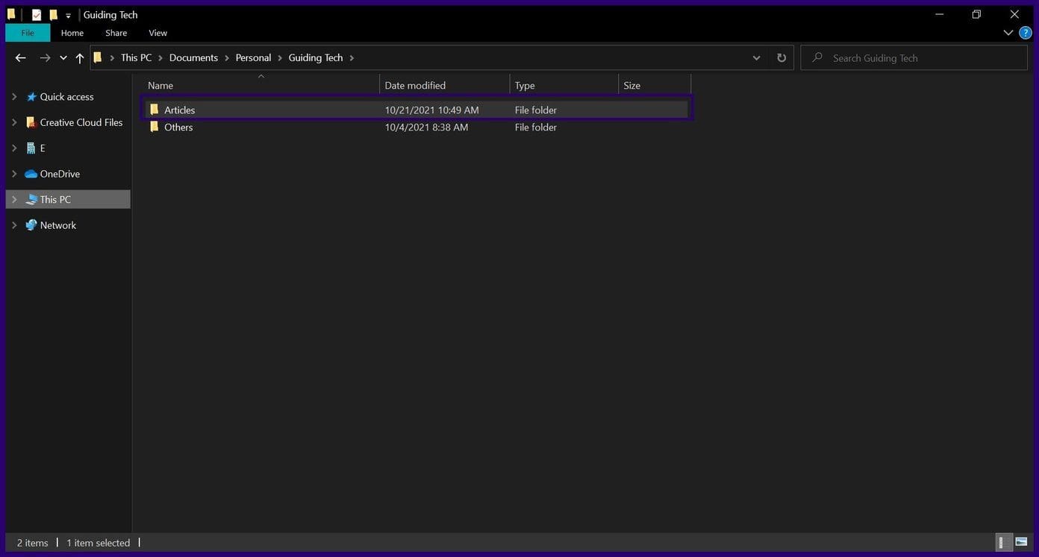The width and height of the screenshot is (1039, 557).
Task: Click the '2 items' status bar text
Action: [x=32, y=543]
